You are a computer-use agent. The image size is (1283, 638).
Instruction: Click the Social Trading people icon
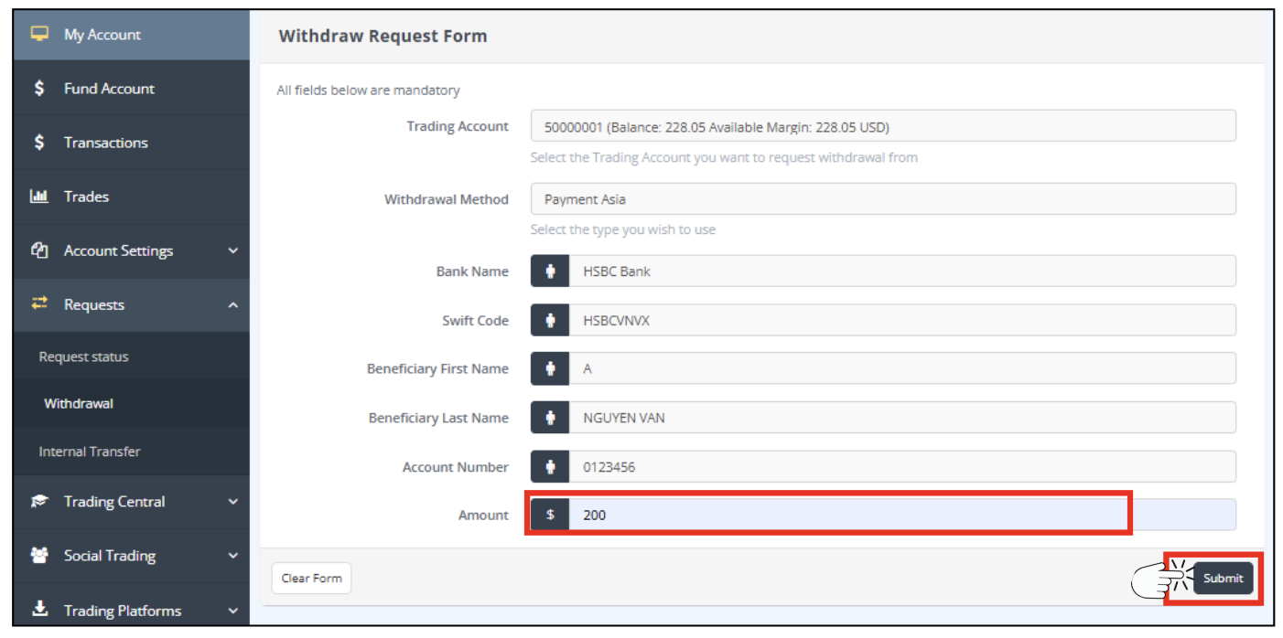click(39, 556)
